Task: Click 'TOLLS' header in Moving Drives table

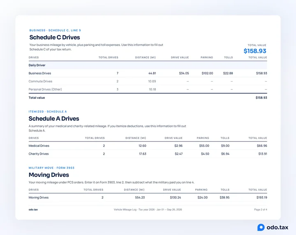Action: (x=225, y=190)
